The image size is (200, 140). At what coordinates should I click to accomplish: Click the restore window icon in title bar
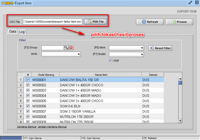[x=190, y=3]
